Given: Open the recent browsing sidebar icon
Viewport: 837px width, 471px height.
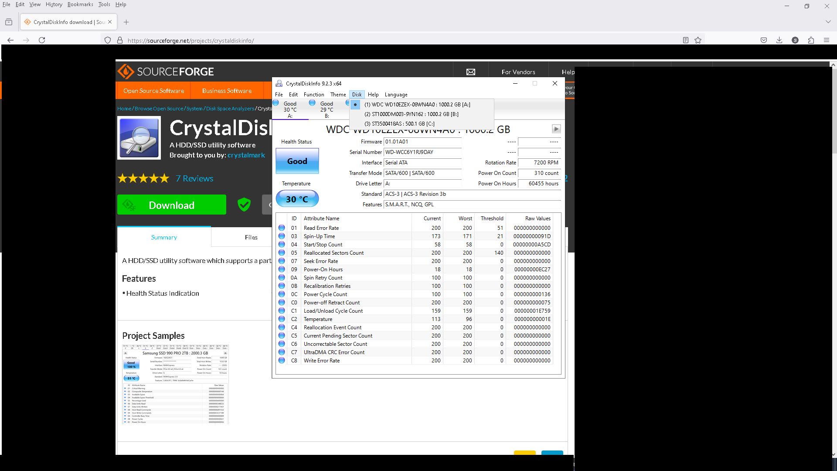Looking at the screenshot, I should tap(9, 22).
